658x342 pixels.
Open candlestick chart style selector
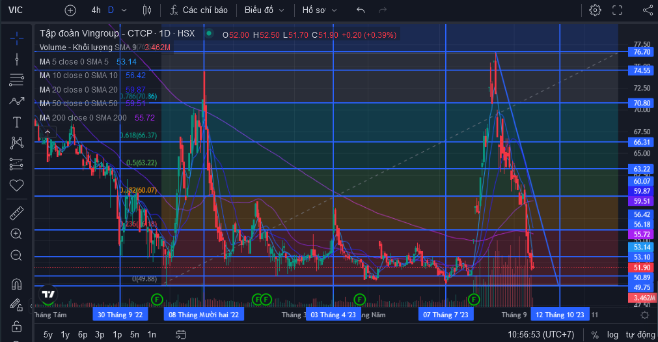tap(147, 10)
